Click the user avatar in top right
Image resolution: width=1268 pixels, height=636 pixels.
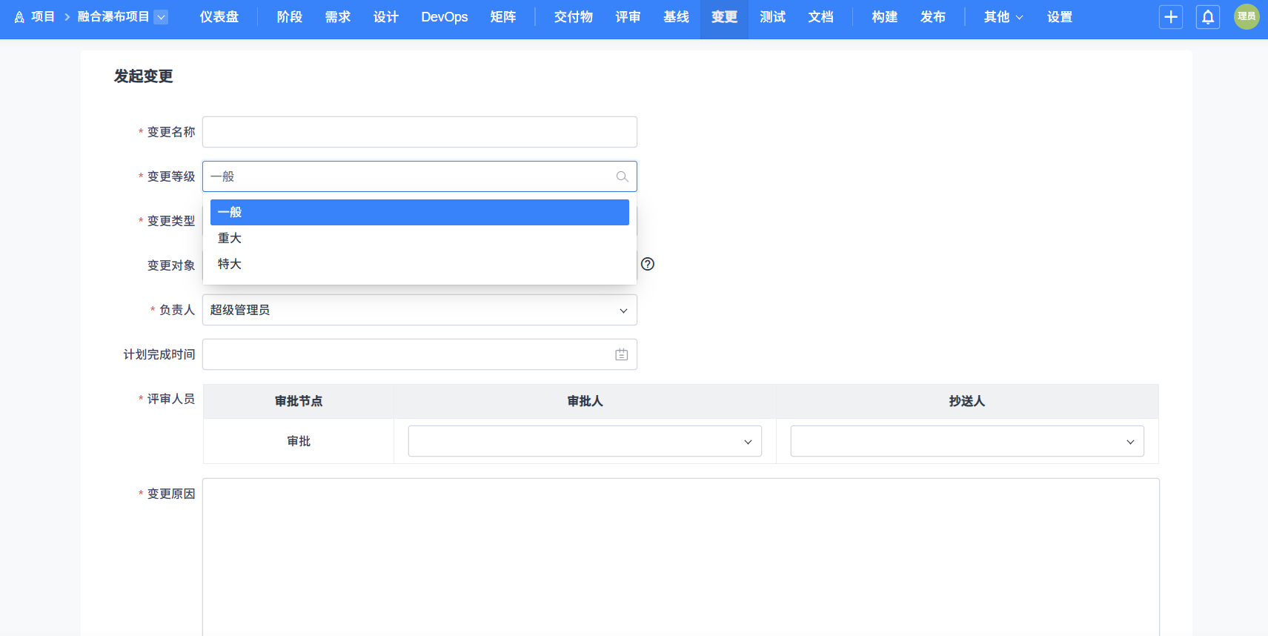[1247, 16]
